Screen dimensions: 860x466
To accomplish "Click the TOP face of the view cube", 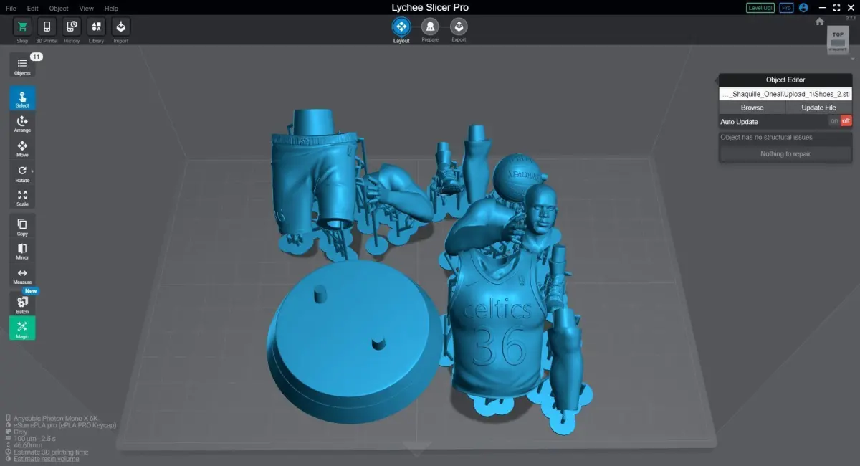I will 838,34.
